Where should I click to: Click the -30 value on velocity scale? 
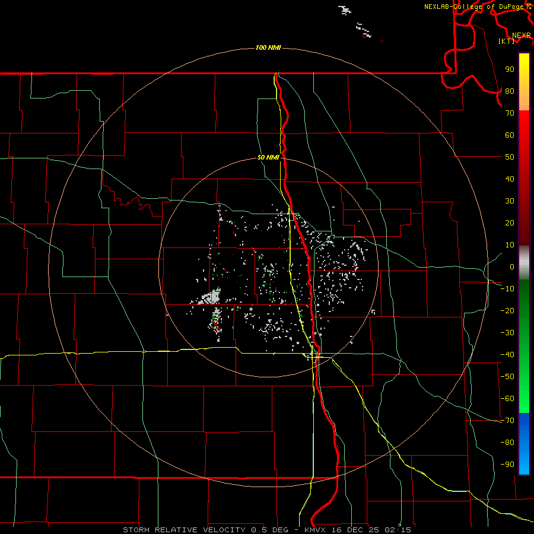click(x=507, y=333)
